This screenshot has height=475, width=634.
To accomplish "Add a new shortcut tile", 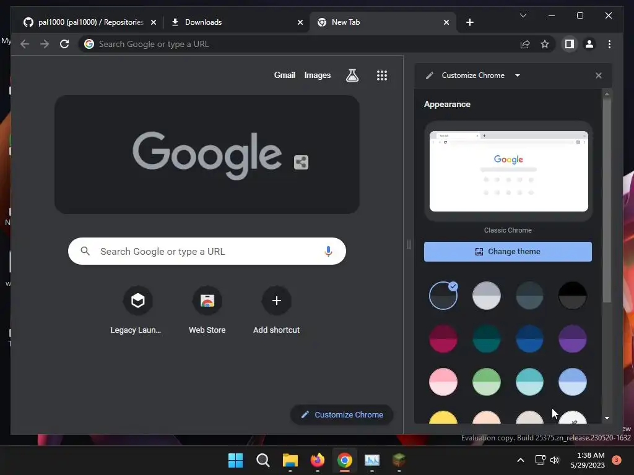I will (277, 310).
